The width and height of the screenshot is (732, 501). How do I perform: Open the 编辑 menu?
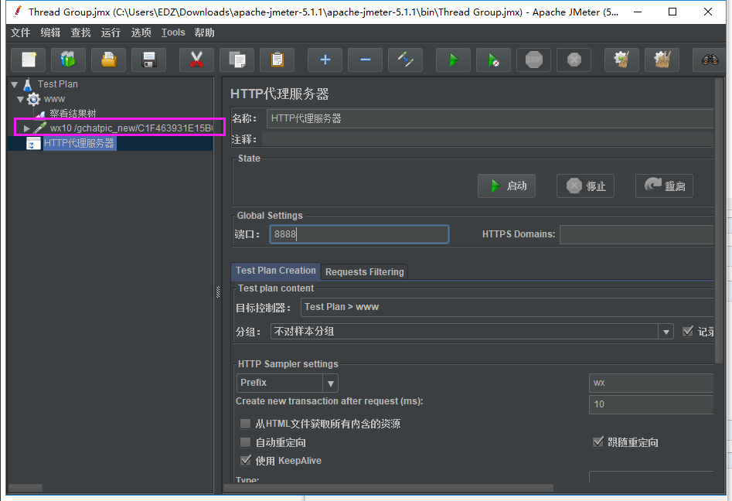(x=50, y=32)
